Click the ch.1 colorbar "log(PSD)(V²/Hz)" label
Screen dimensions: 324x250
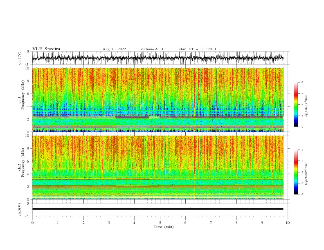(x=306, y=107)
